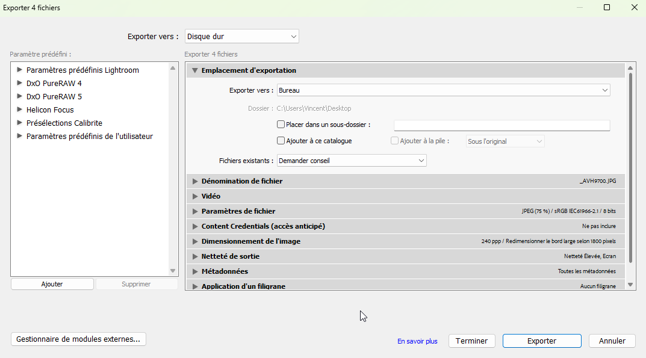Click the sub-folder name input field
The image size is (646, 358).
pyautogui.click(x=502, y=125)
